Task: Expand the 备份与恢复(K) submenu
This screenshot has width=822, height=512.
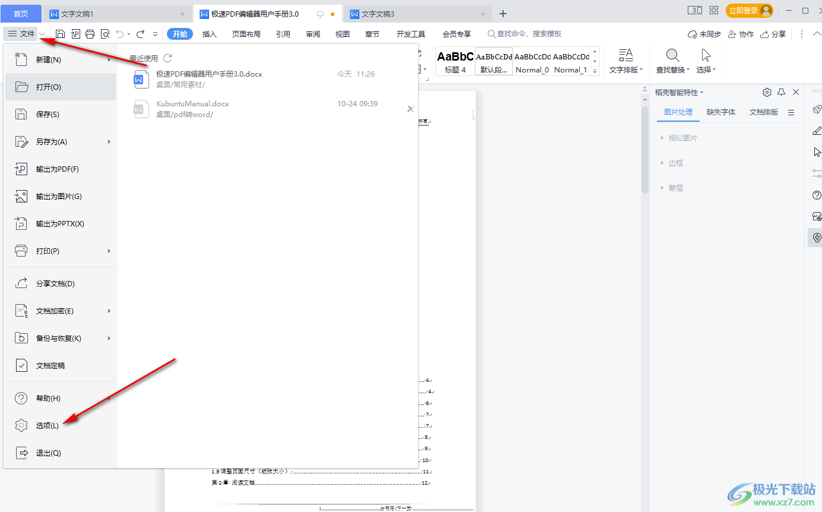Action: point(109,338)
